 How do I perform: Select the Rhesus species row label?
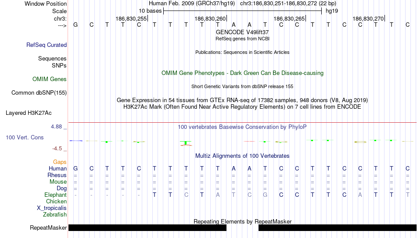(x=57, y=175)
